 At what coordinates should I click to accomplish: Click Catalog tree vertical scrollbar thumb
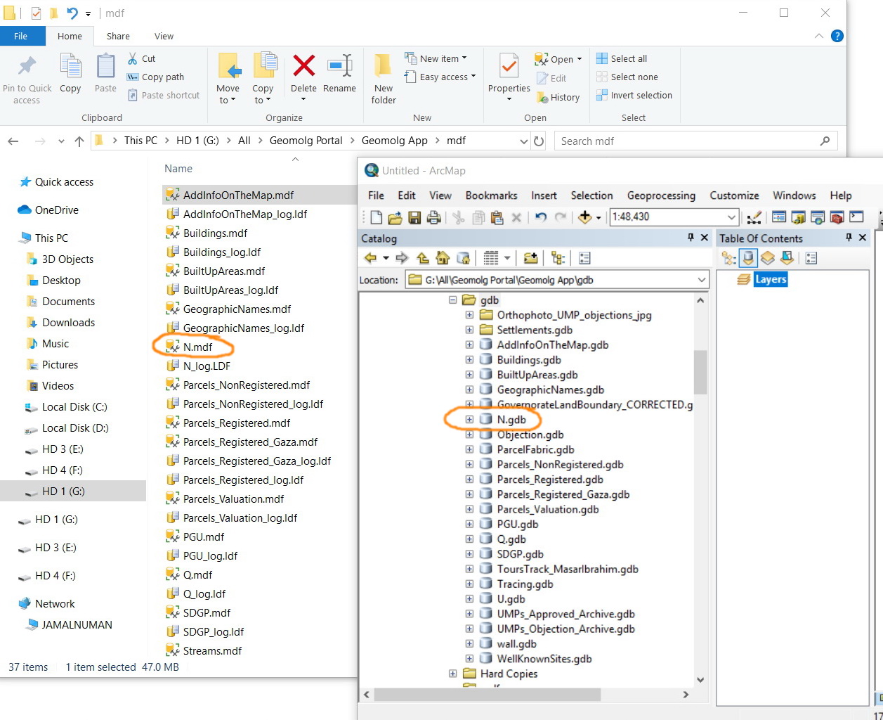[x=700, y=372]
